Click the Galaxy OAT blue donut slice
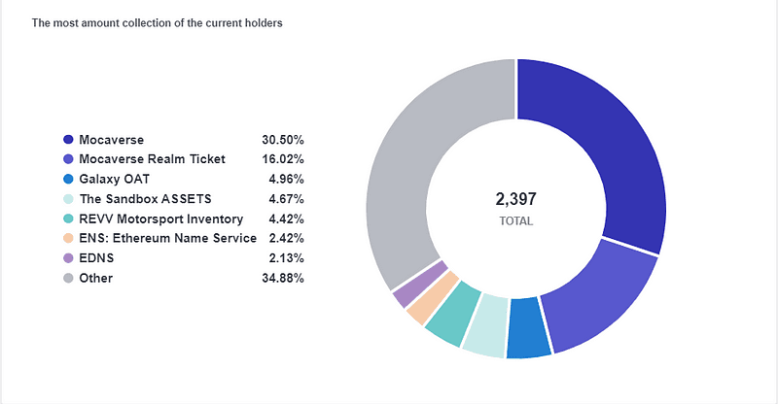Viewport: 778px width, 404px height. 528,327
